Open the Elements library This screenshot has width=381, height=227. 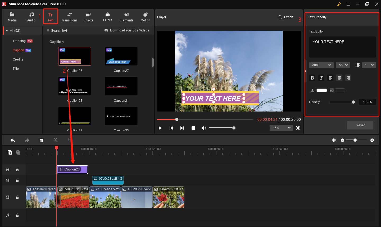pyautogui.click(x=126, y=17)
